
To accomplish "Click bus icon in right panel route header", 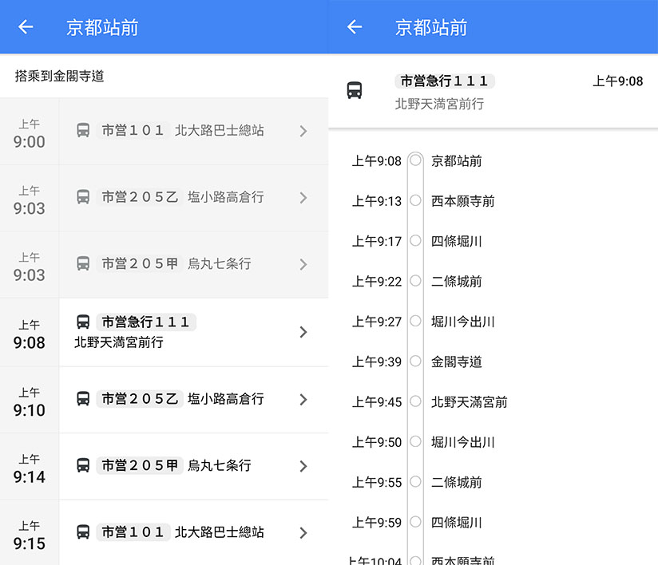I will coord(355,90).
